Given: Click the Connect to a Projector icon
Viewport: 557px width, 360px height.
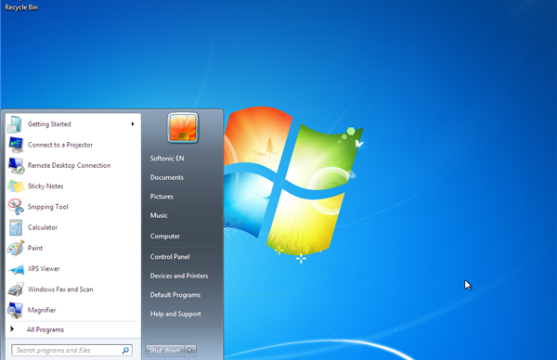Looking at the screenshot, I should (16, 145).
